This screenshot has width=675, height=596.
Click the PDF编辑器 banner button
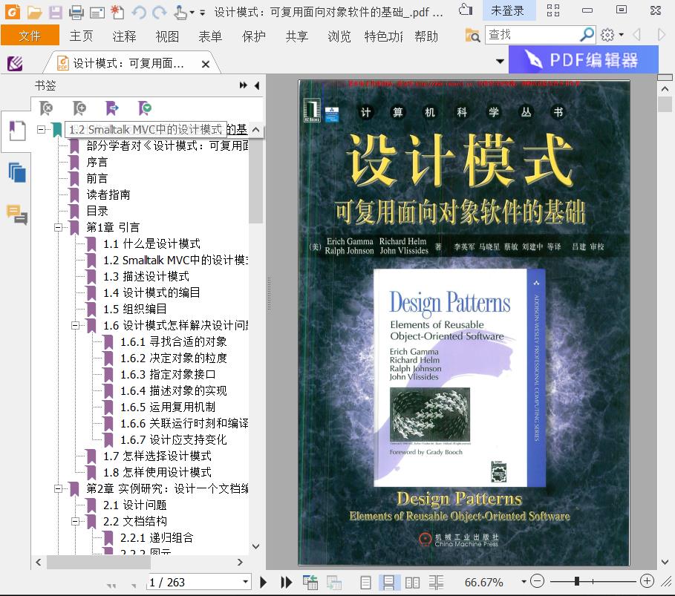coord(584,60)
